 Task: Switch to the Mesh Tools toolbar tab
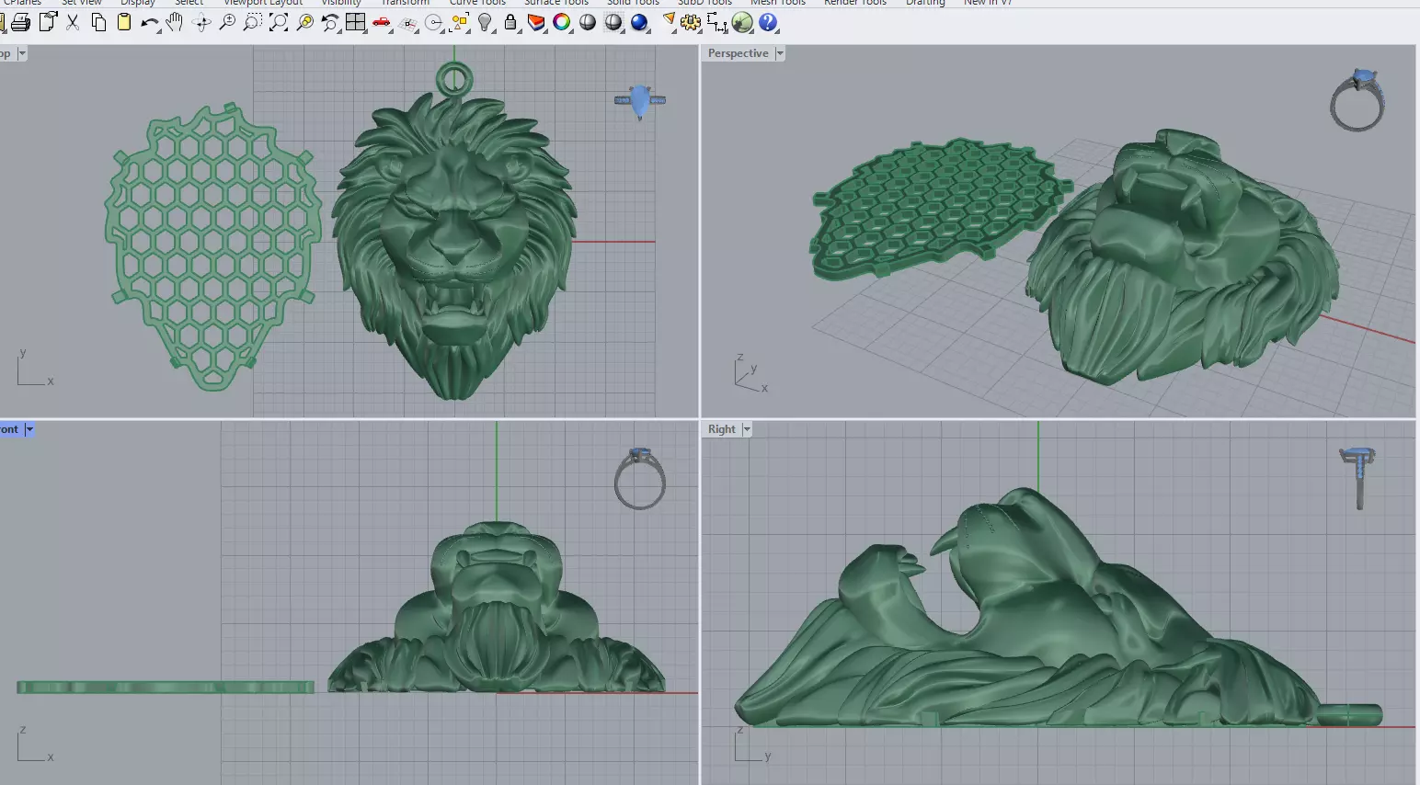pyautogui.click(x=777, y=3)
